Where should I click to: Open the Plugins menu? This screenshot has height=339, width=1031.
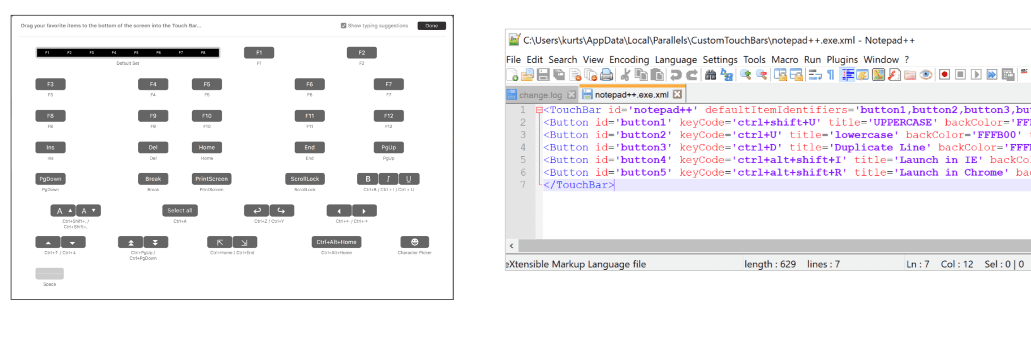click(x=842, y=59)
